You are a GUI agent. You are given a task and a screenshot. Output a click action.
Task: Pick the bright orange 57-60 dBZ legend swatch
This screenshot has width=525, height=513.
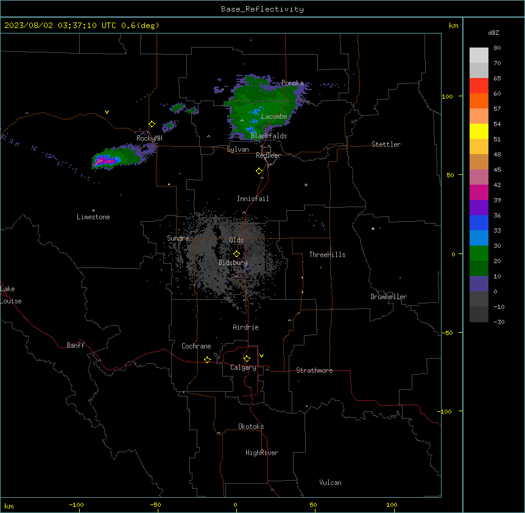point(479,101)
